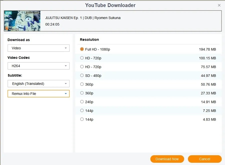Click the 14.91 MB file size

point(208,102)
